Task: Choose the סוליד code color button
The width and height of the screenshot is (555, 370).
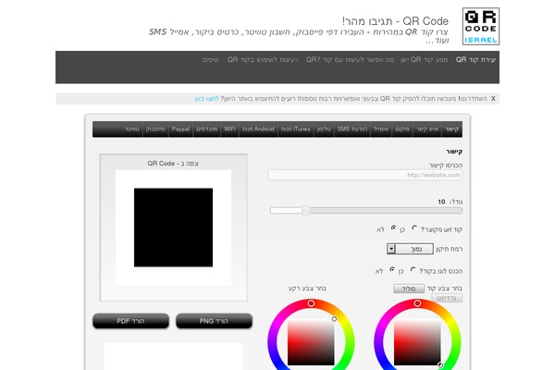Action: (409, 289)
